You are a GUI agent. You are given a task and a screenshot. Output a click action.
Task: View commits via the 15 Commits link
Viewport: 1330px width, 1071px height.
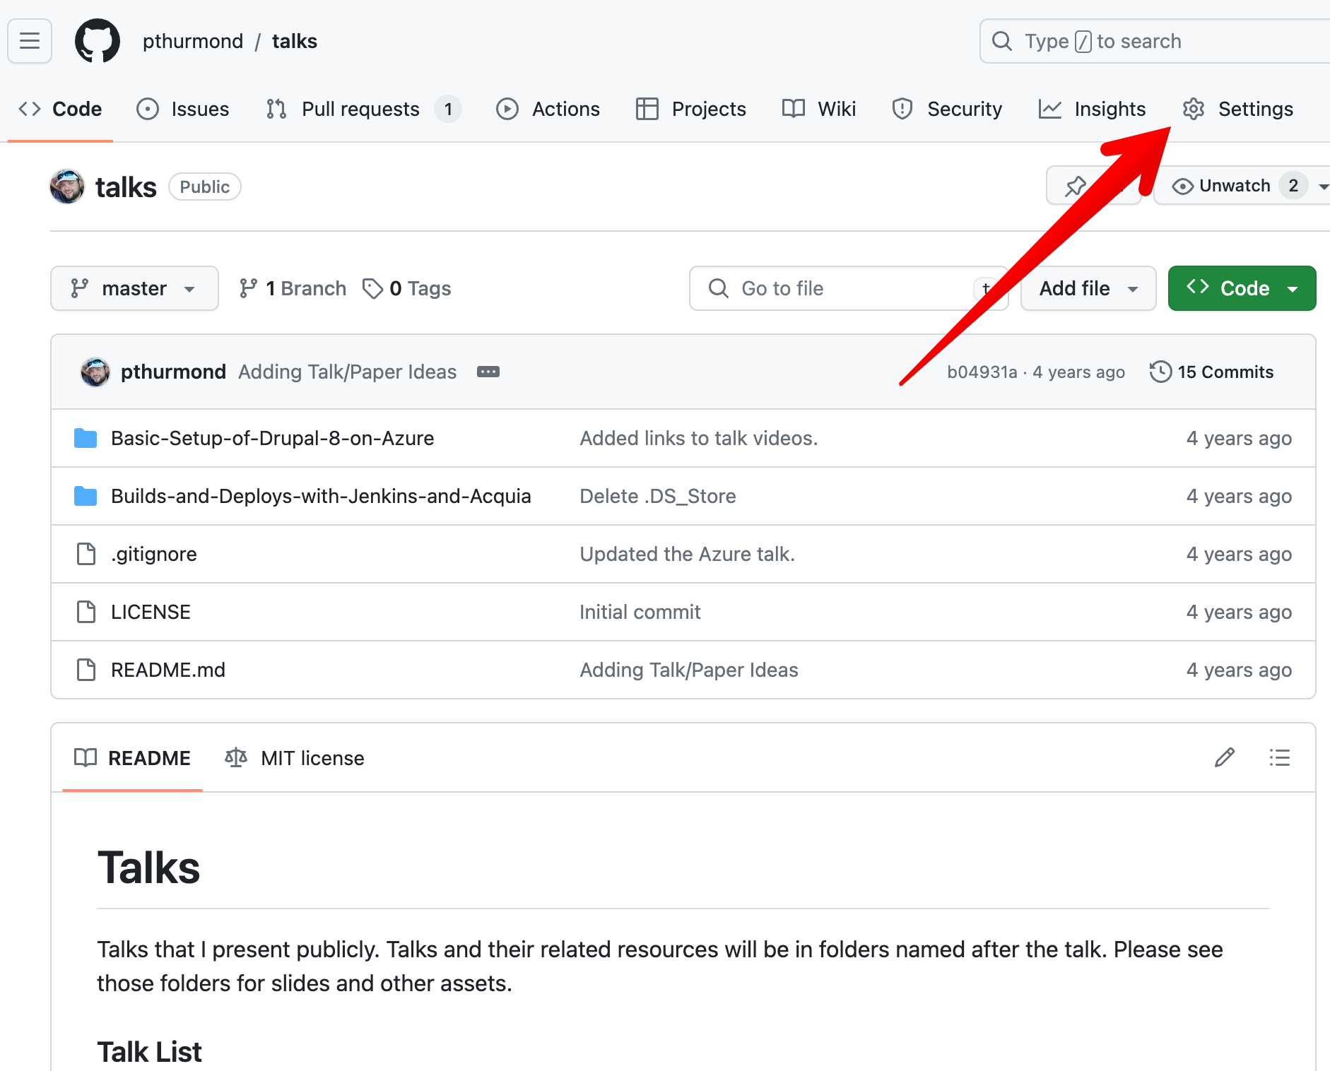(1225, 372)
